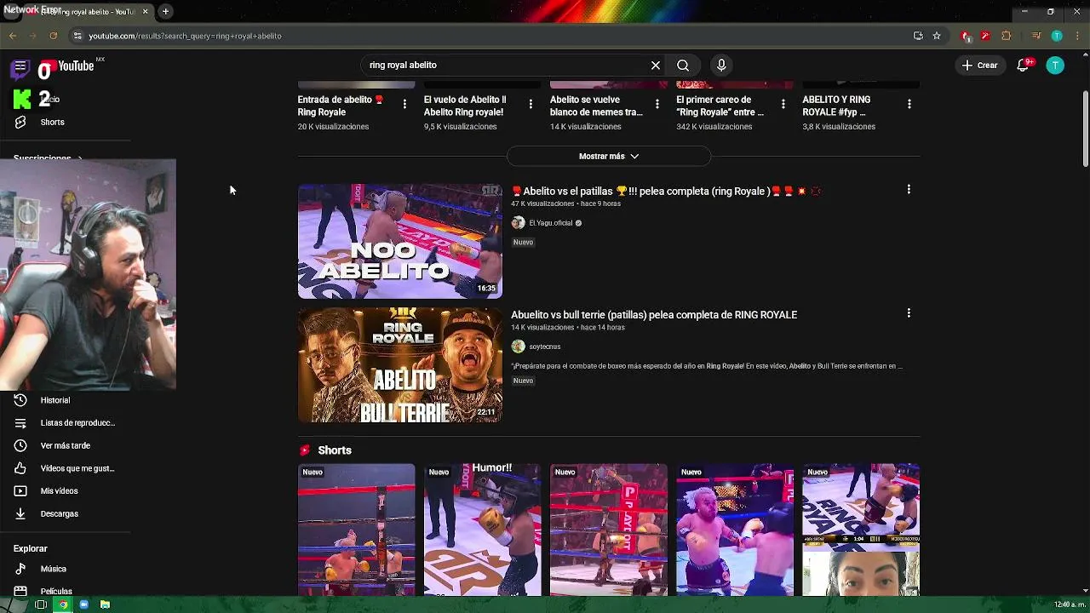Click the install app icon in address bar
This screenshot has width=1090, height=613.
pyautogui.click(x=918, y=36)
